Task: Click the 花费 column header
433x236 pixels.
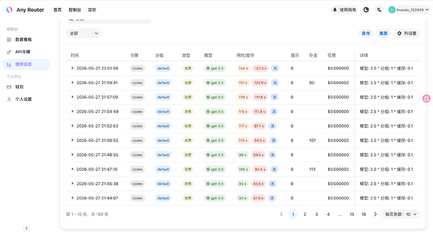Action: point(332,55)
